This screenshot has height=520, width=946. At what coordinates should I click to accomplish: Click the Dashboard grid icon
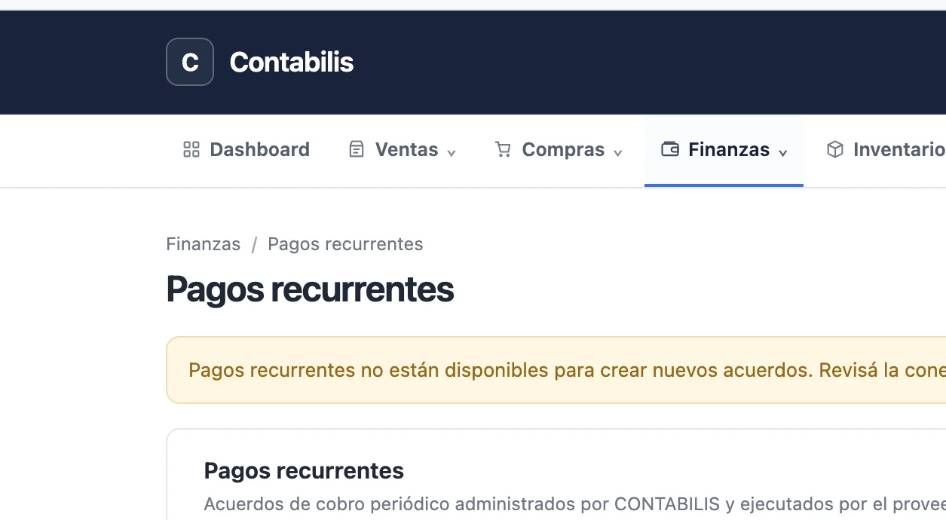point(191,149)
